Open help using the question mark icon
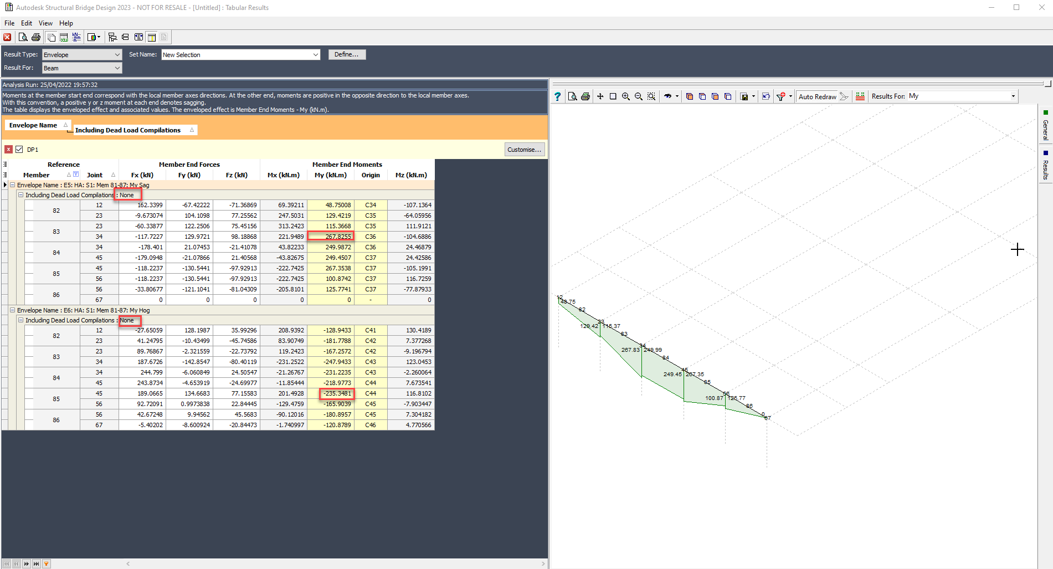This screenshot has width=1053, height=569. (x=558, y=96)
